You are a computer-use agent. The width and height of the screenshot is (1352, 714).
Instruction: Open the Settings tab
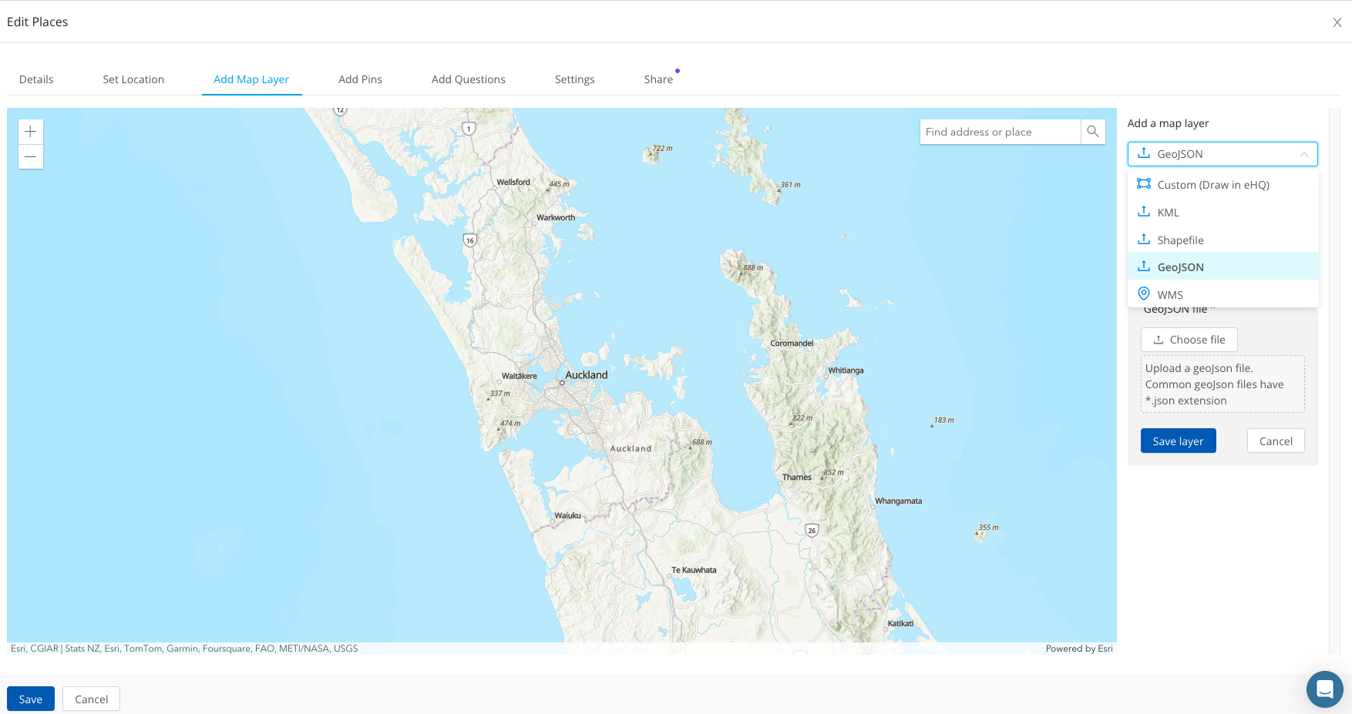575,79
